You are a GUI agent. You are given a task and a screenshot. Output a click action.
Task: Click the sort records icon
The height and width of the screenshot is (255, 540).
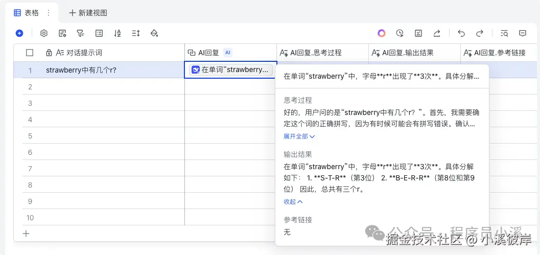click(x=118, y=33)
